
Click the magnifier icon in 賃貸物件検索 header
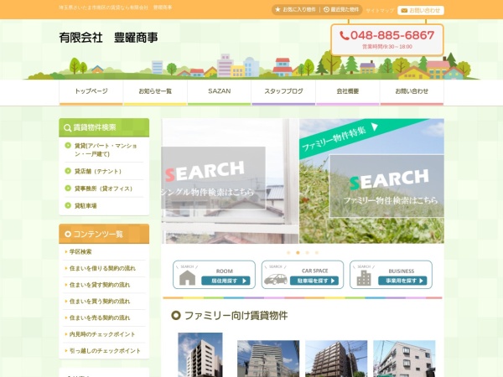click(x=67, y=128)
